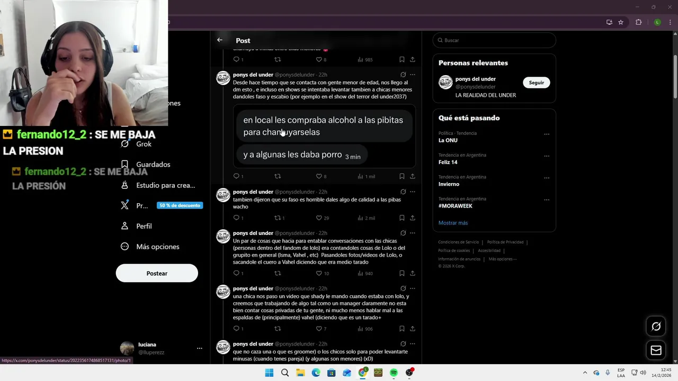Open the 'en local les compraba' image attachment

[324, 136]
